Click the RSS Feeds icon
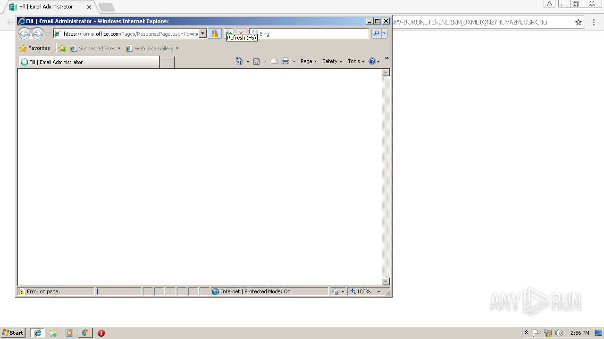 [256, 61]
